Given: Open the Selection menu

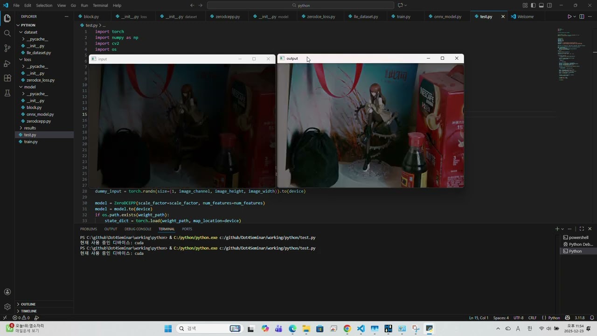Looking at the screenshot, I should (44, 5).
